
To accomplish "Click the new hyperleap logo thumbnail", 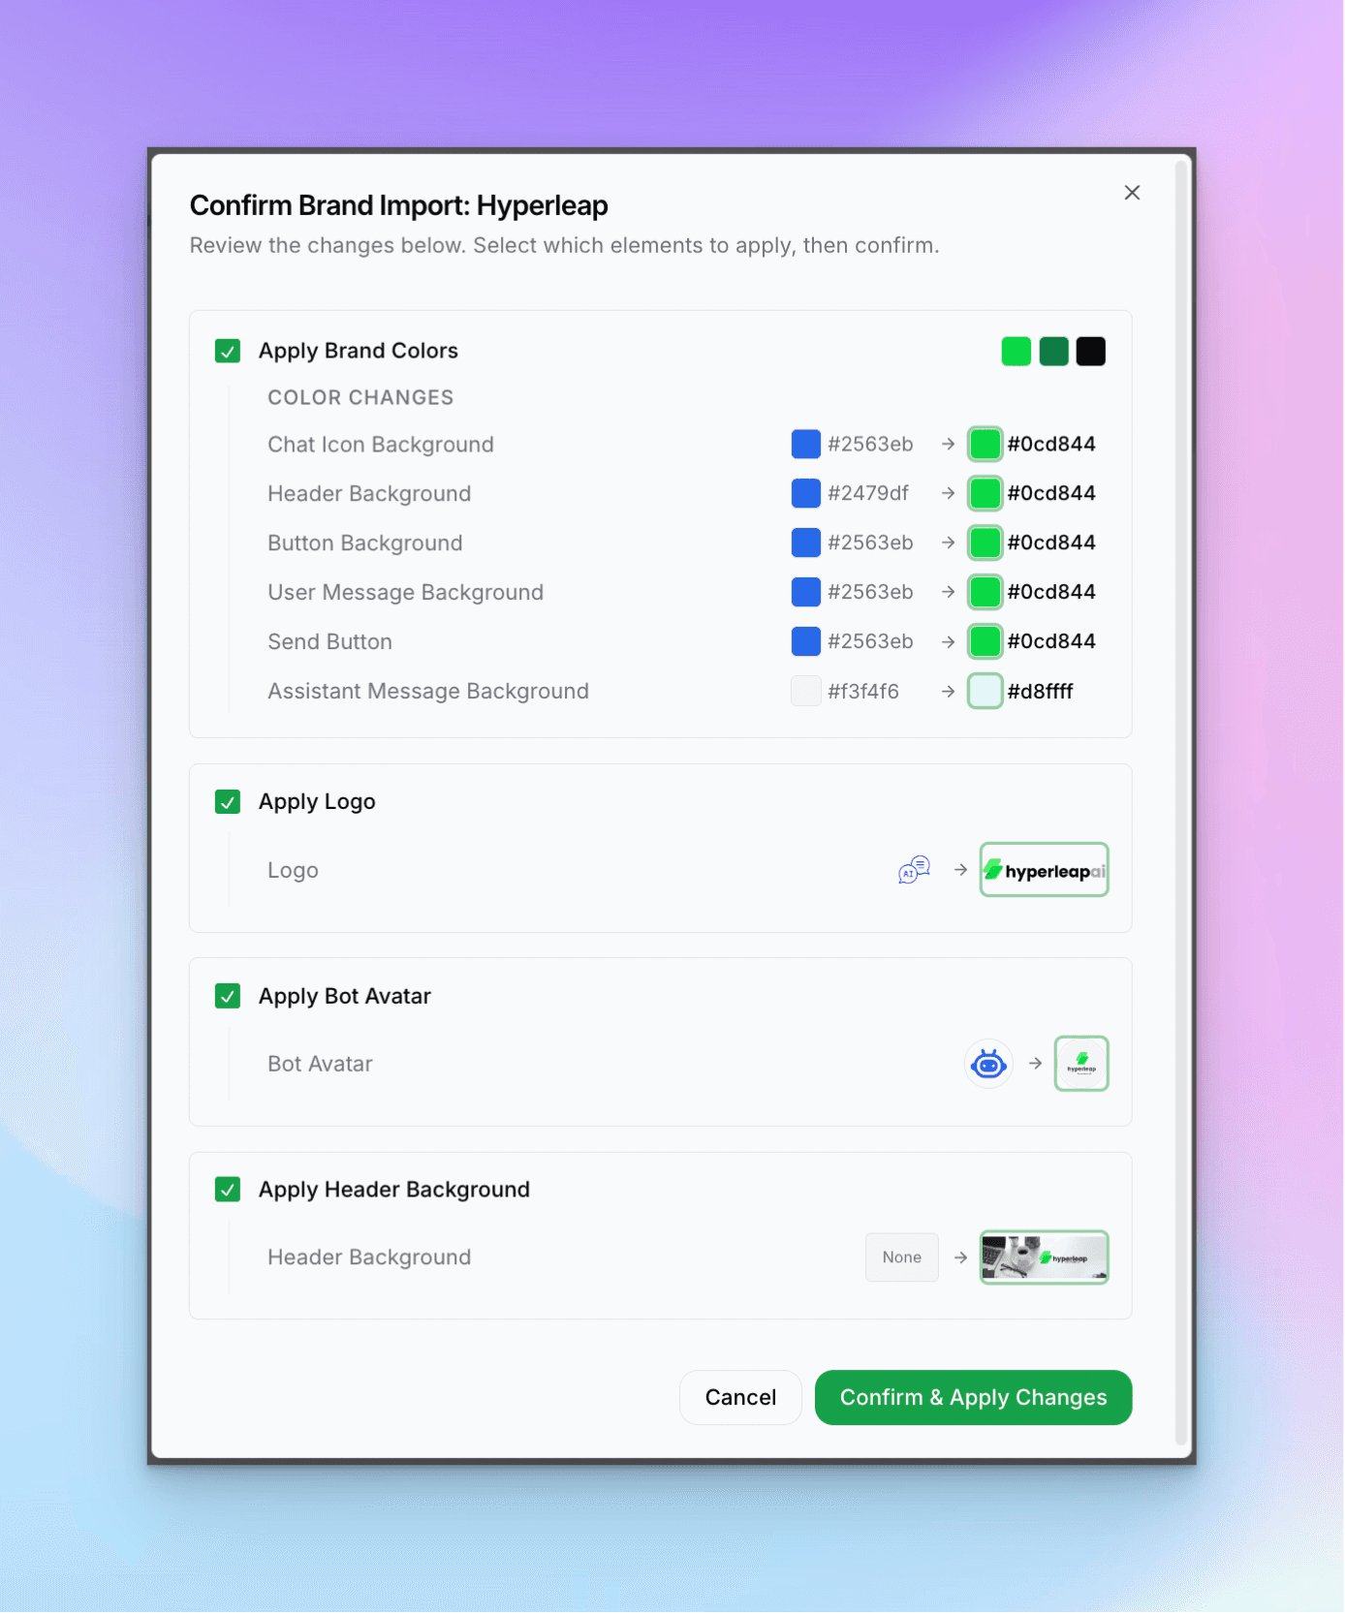I will tap(1044, 870).
